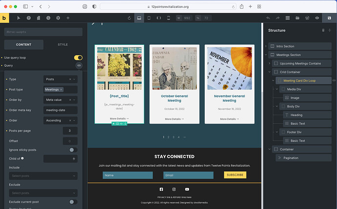Click the Instagram icon in footer
This screenshot has width=337, height=209.
point(174,189)
